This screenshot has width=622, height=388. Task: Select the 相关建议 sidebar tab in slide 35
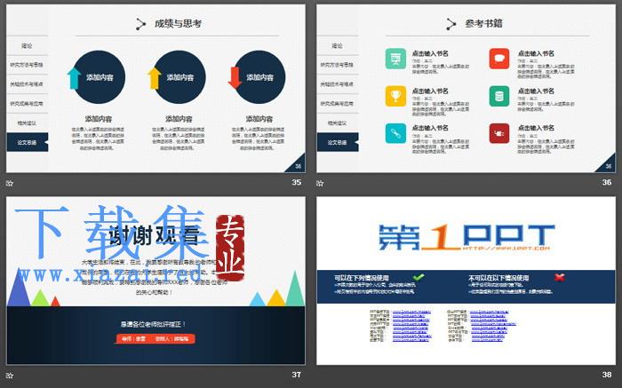point(27,123)
